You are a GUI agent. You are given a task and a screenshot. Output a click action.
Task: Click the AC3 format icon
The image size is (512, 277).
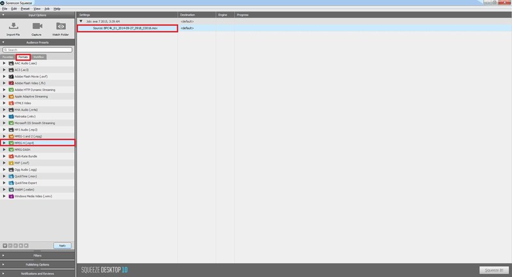click(11, 70)
